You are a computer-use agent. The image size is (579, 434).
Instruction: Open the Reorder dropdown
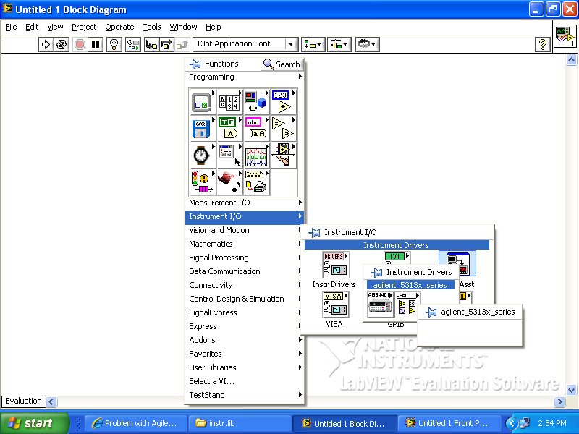click(x=368, y=44)
